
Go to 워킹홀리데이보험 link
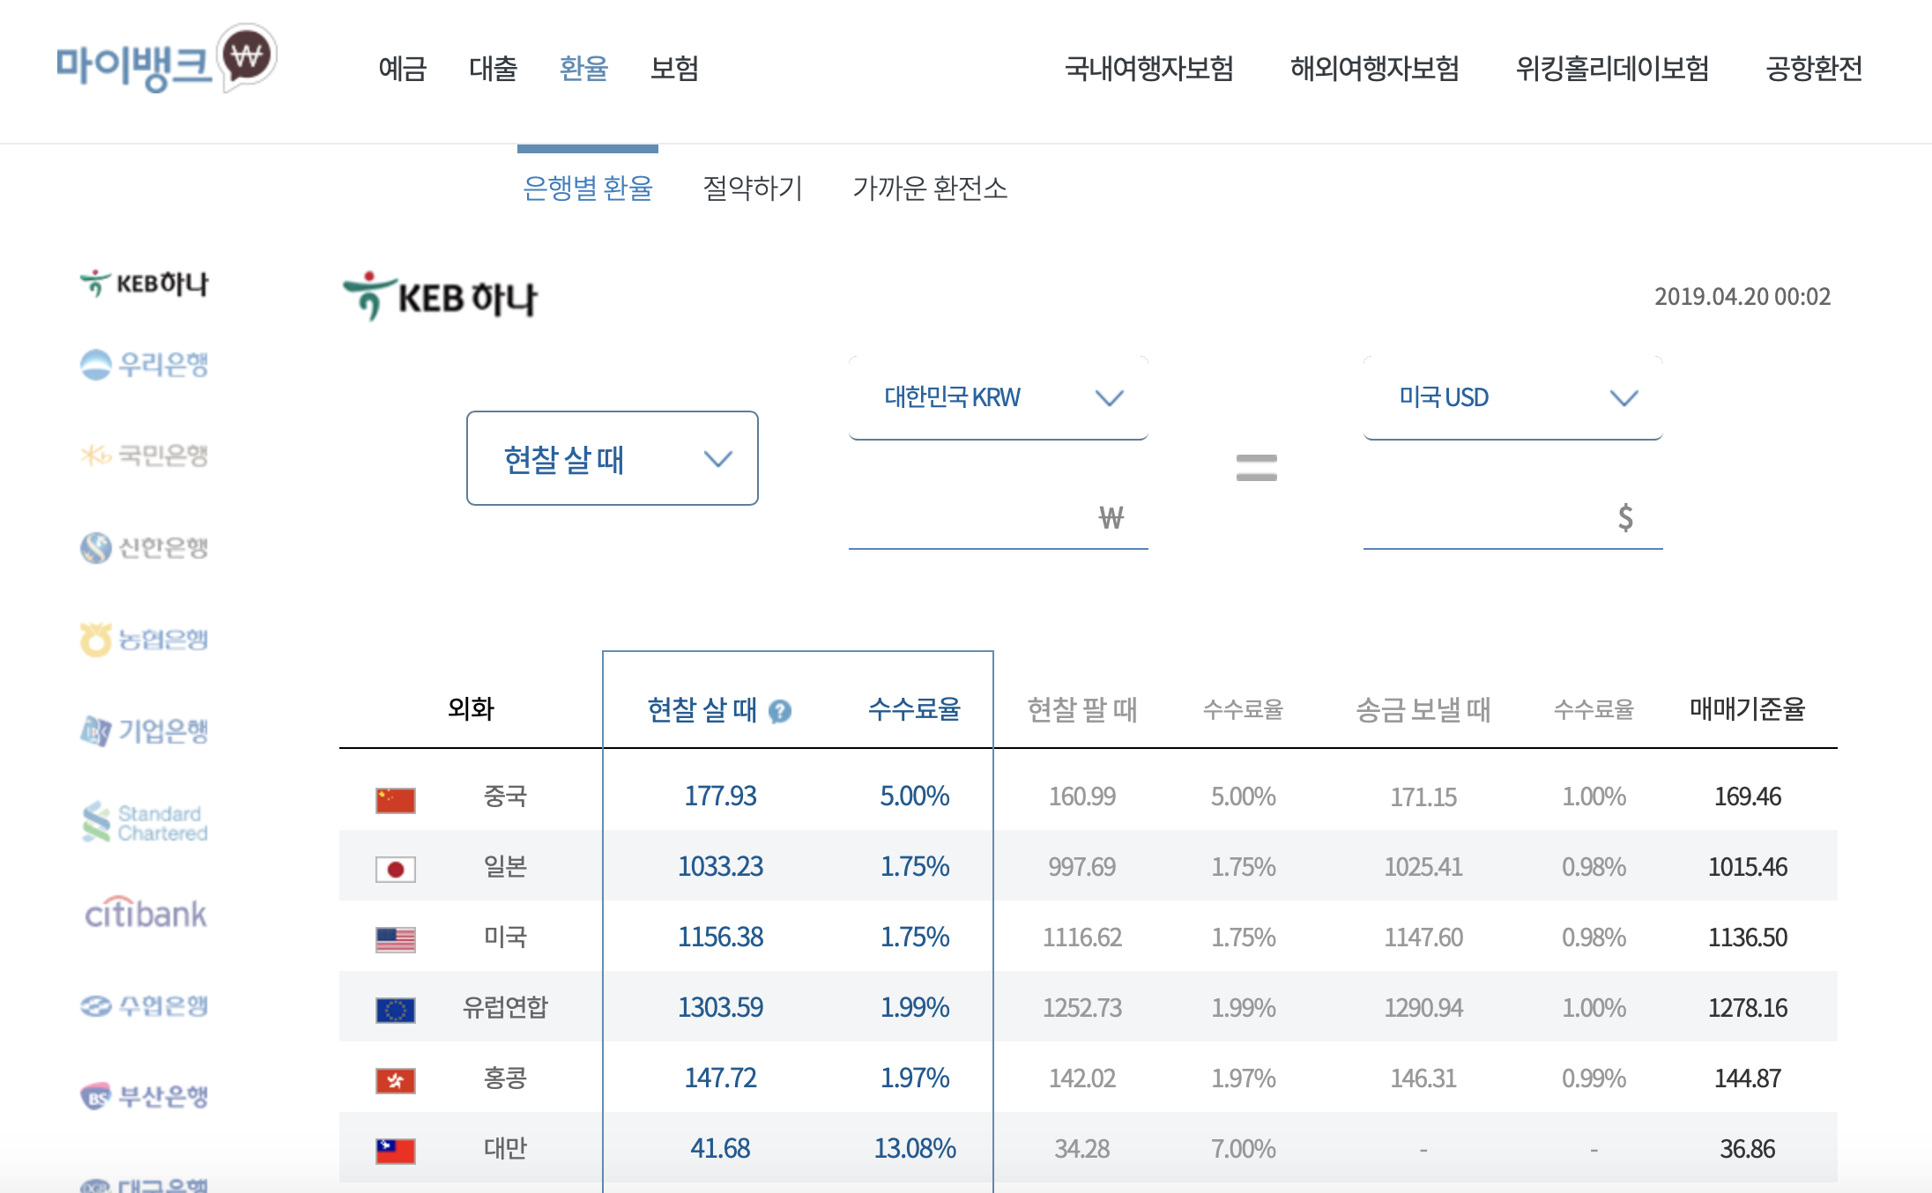1612,68
